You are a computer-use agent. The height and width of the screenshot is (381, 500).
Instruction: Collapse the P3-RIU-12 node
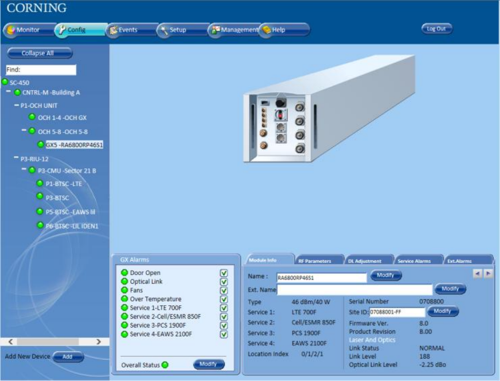click(x=16, y=158)
